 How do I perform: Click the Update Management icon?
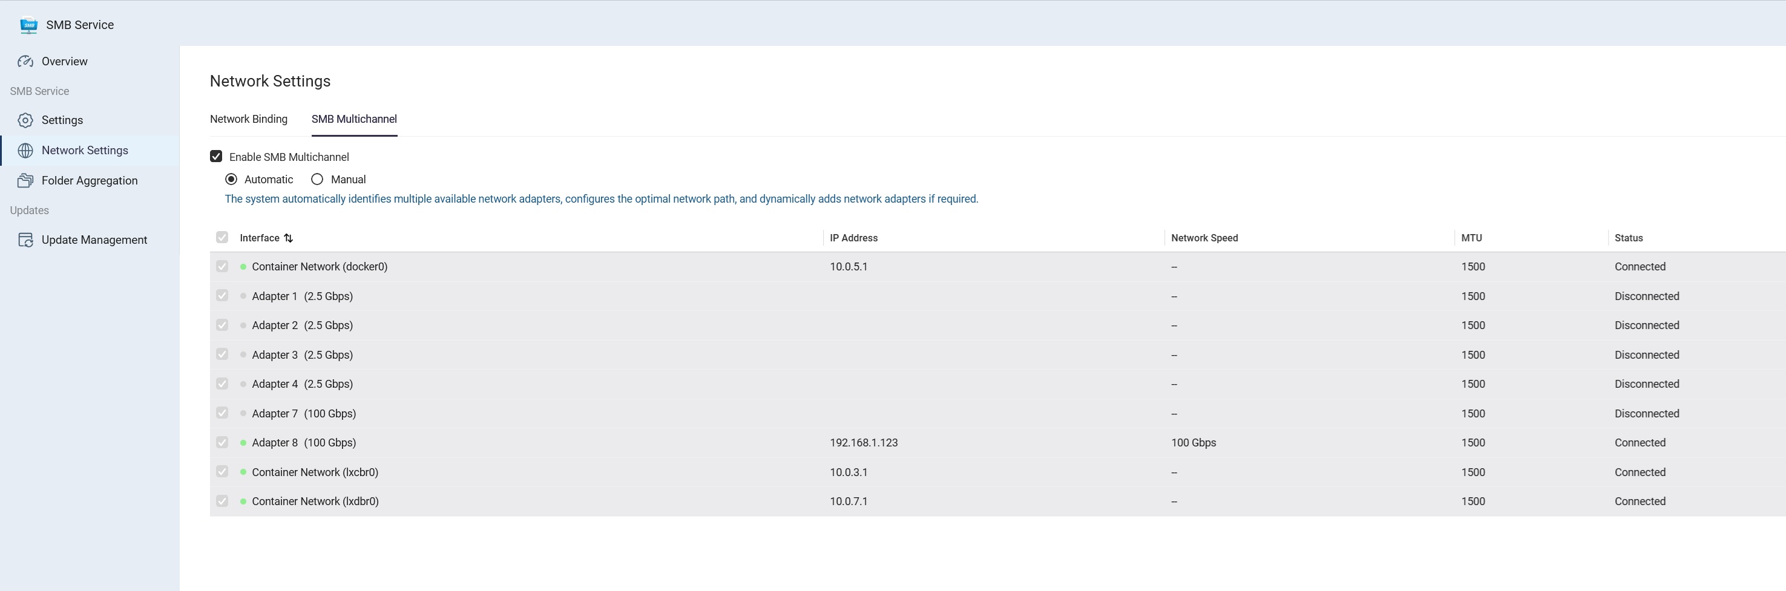[x=25, y=240]
